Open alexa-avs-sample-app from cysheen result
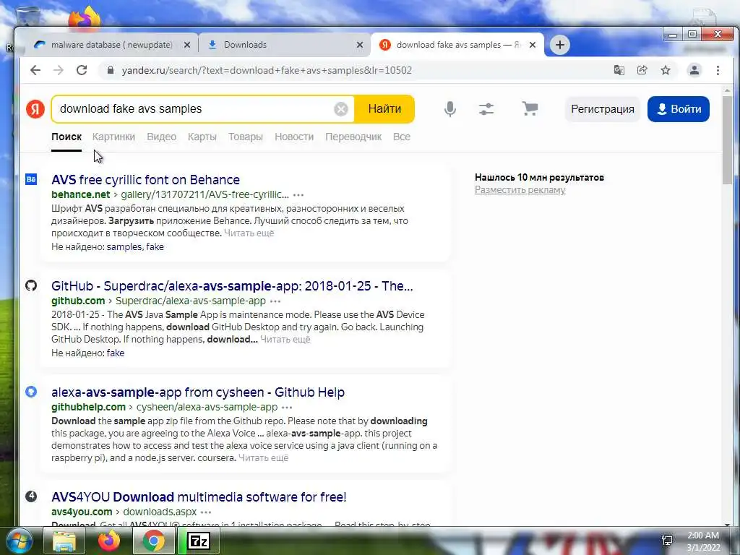Image resolution: width=740 pixels, height=555 pixels. tap(198, 392)
